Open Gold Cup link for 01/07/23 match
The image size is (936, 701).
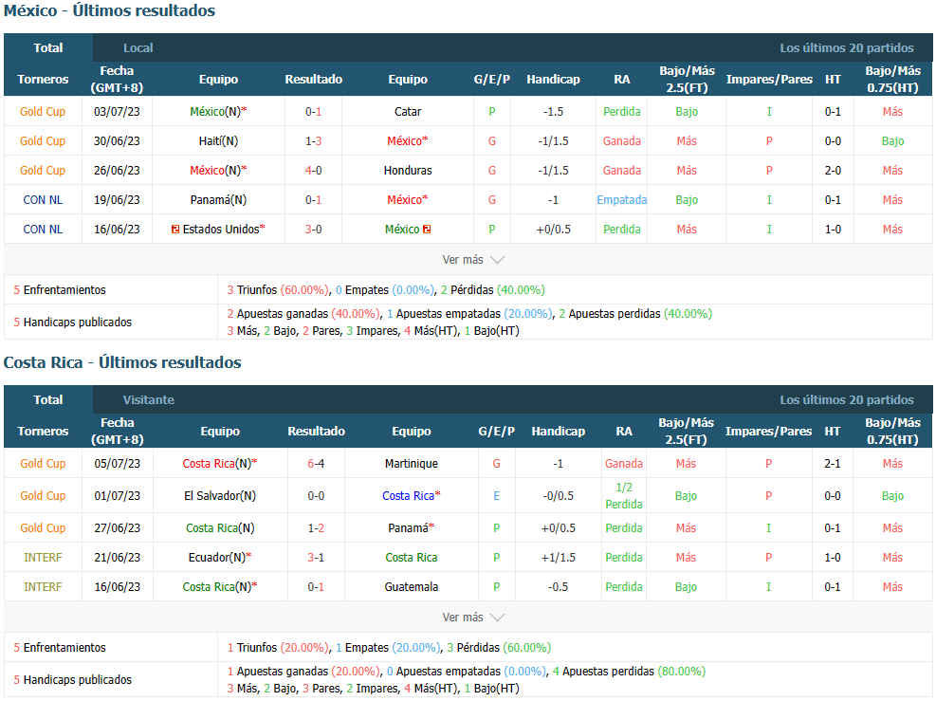point(43,495)
